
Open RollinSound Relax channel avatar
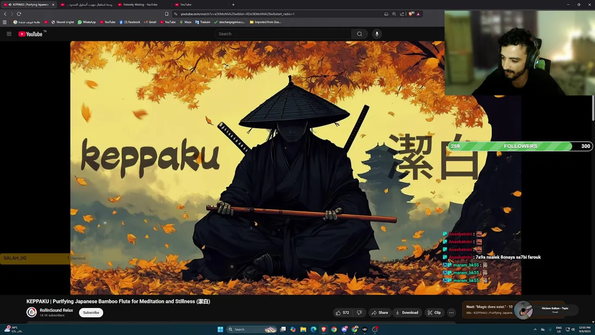(32, 312)
